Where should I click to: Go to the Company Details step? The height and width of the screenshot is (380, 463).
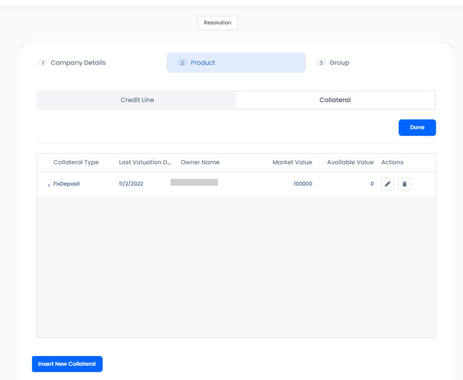pyautogui.click(x=73, y=63)
